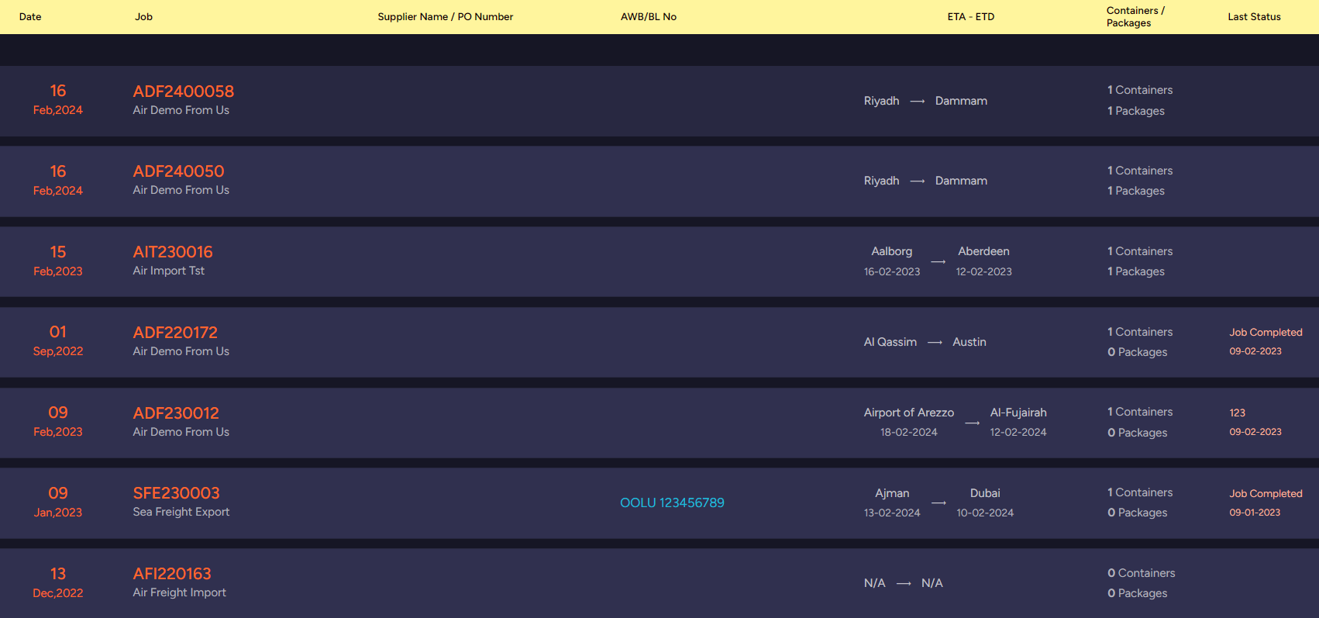Image resolution: width=1319 pixels, height=618 pixels.
Task: Click Ajman origin text
Action: [x=892, y=493]
